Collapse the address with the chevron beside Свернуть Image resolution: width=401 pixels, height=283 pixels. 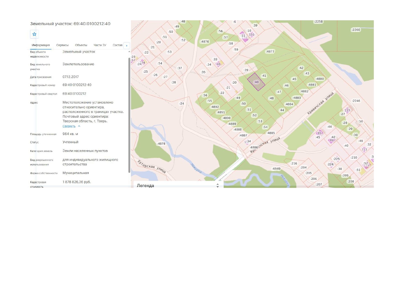click(x=79, y=126)
